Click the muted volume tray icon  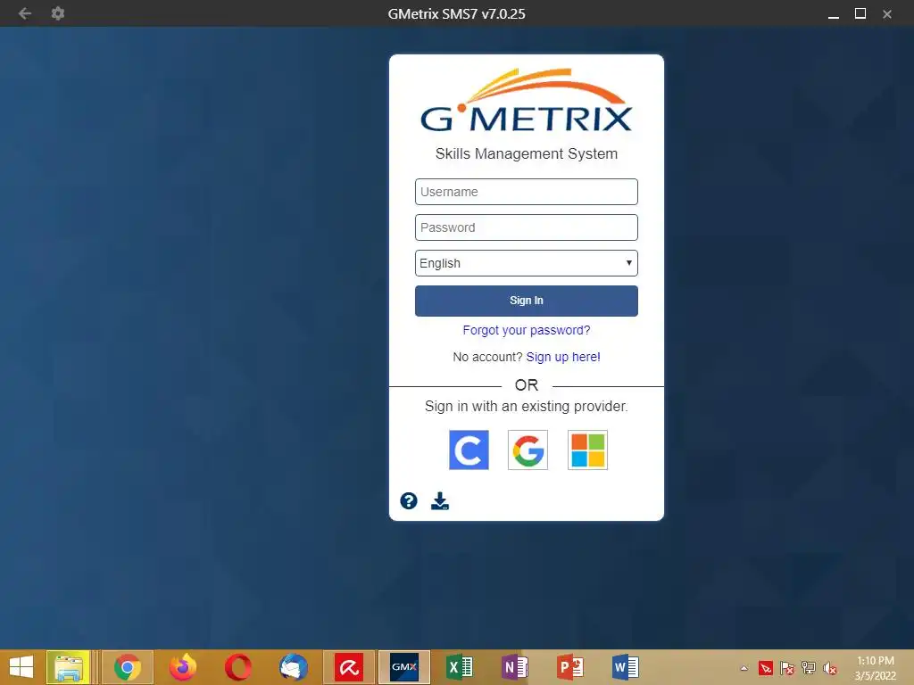829,668
